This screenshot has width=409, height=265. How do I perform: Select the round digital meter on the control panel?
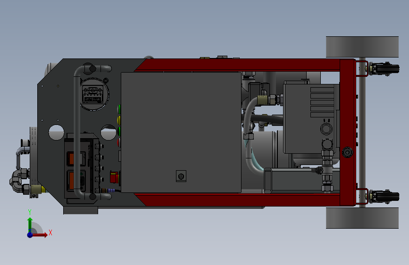(94, 94)
